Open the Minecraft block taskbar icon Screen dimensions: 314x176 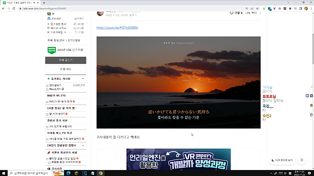tap(77, 173)
